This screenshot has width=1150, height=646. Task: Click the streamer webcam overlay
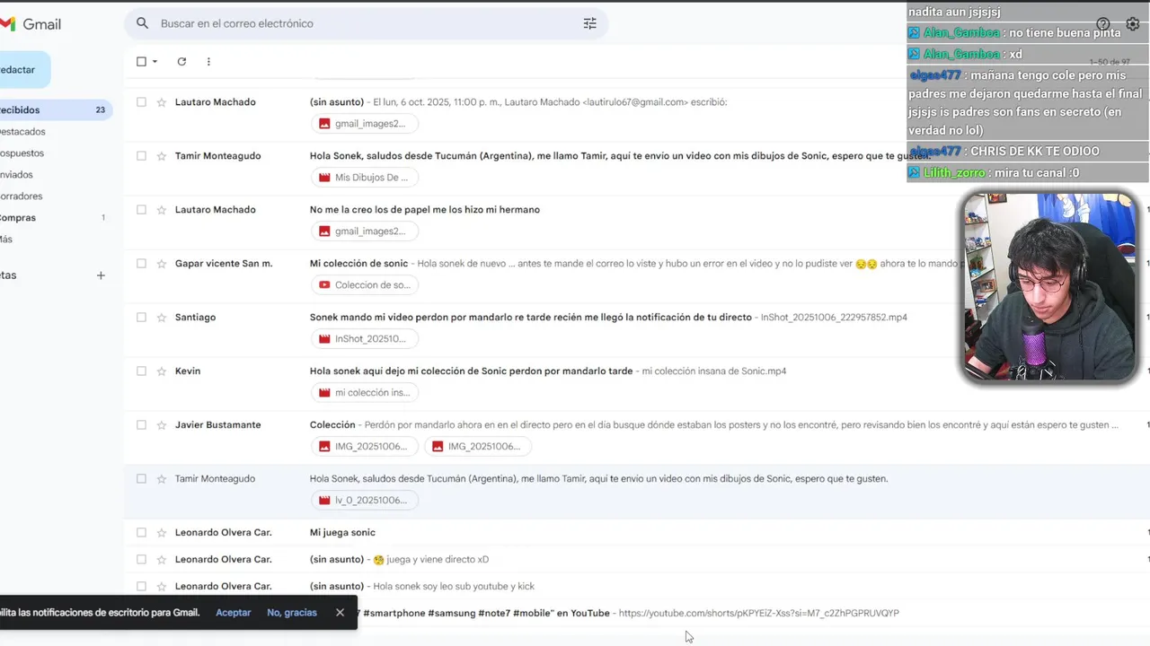coord(1051,288)
